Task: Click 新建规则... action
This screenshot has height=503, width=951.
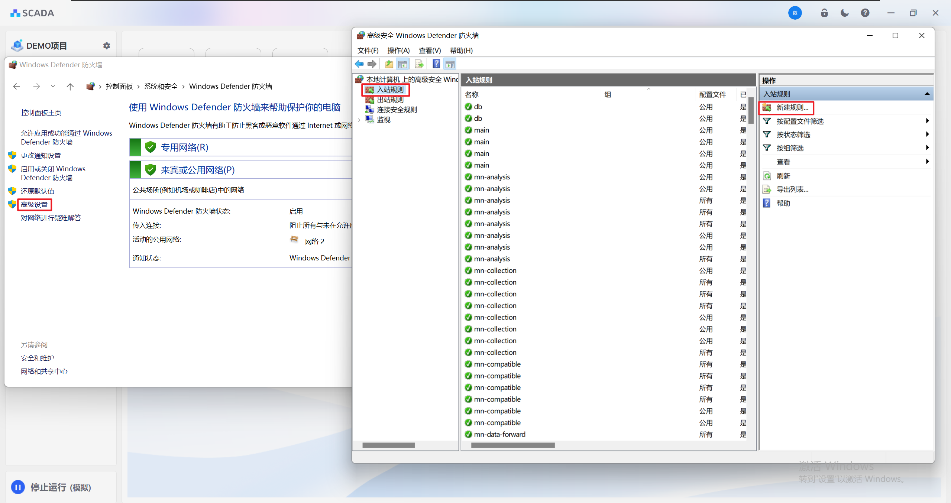Action: (x=792, y=108)
